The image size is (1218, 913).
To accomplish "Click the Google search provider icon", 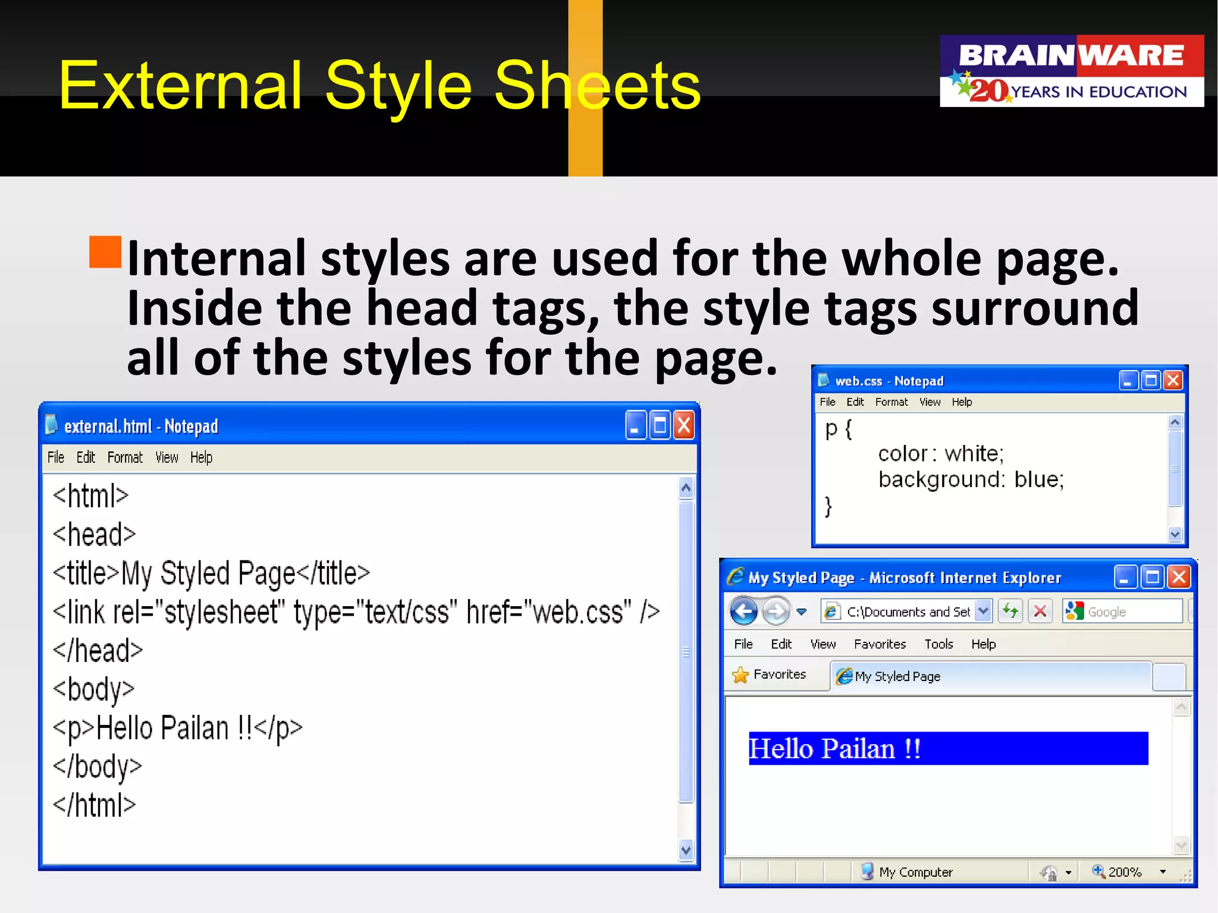I will click(x=1074, y=611).
